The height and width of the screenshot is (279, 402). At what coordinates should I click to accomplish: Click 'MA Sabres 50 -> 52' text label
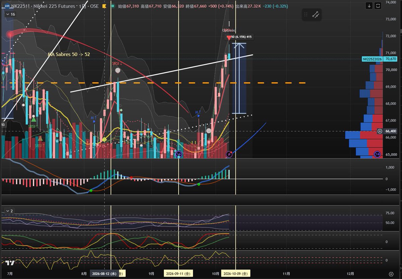(x=68, y=54)
